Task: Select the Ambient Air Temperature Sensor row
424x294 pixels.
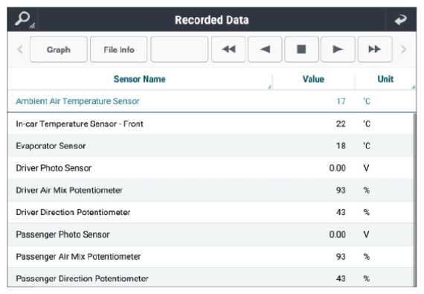Action: click(212, 101)
